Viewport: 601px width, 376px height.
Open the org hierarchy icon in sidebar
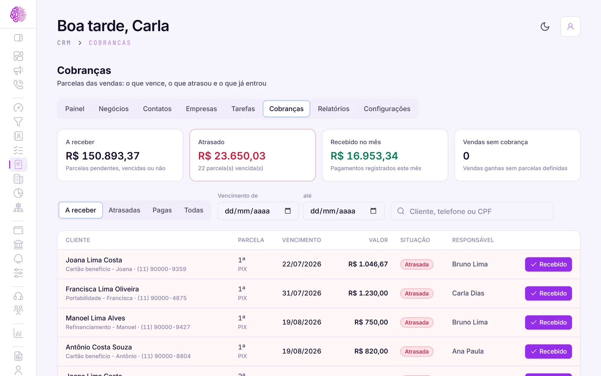[18, 207]
